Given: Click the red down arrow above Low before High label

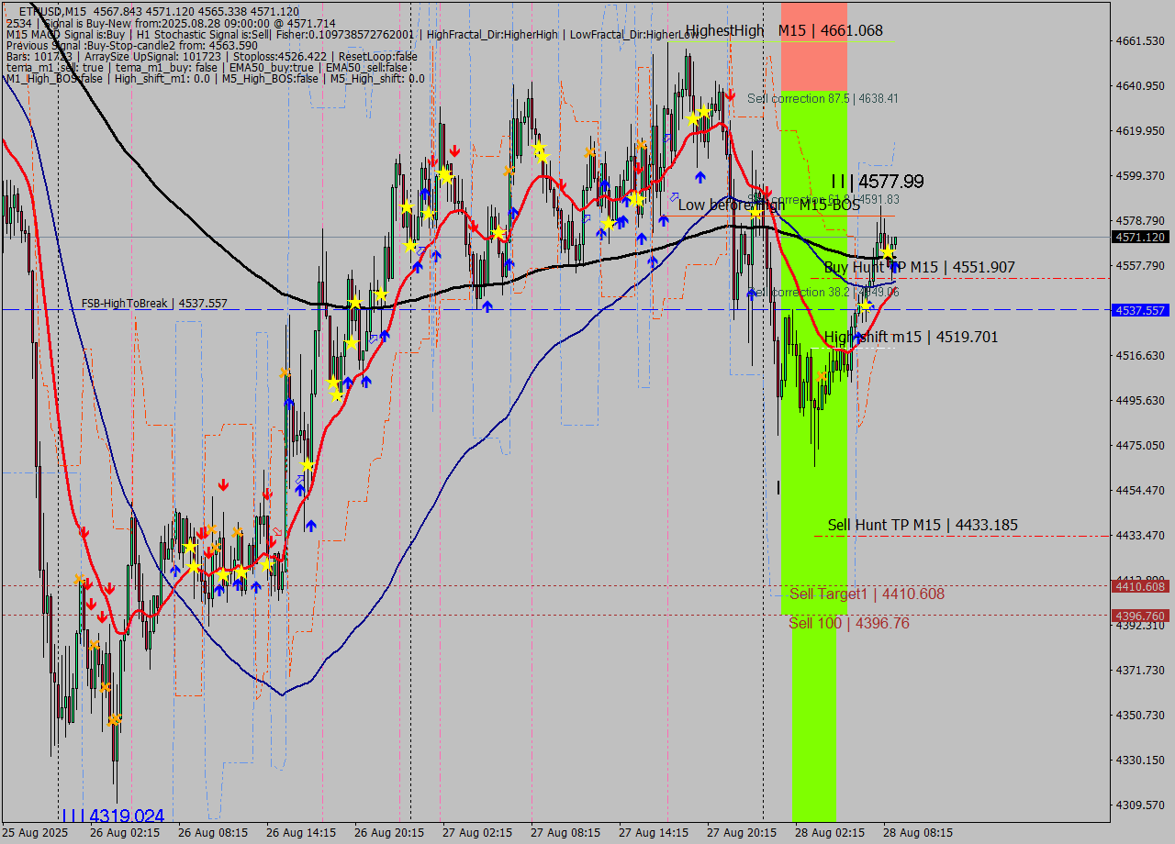Looking at the screenshot, I should [x=767, y=192].
